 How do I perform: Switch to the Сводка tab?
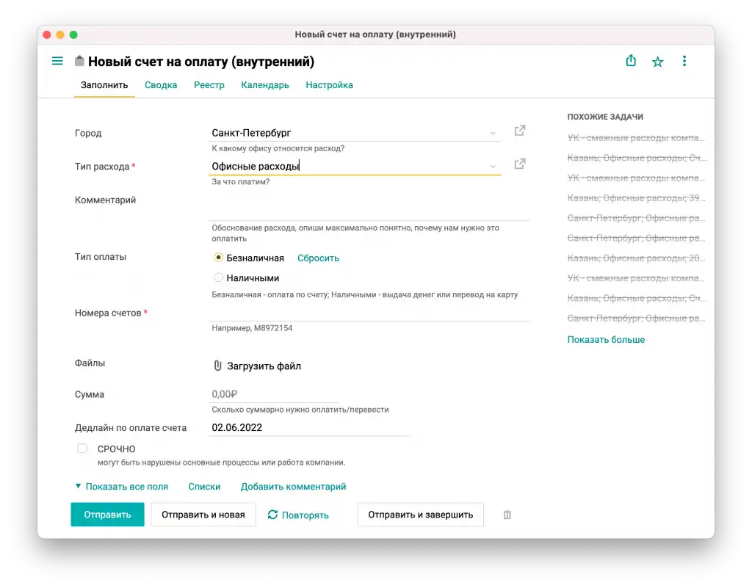(161, 85)
